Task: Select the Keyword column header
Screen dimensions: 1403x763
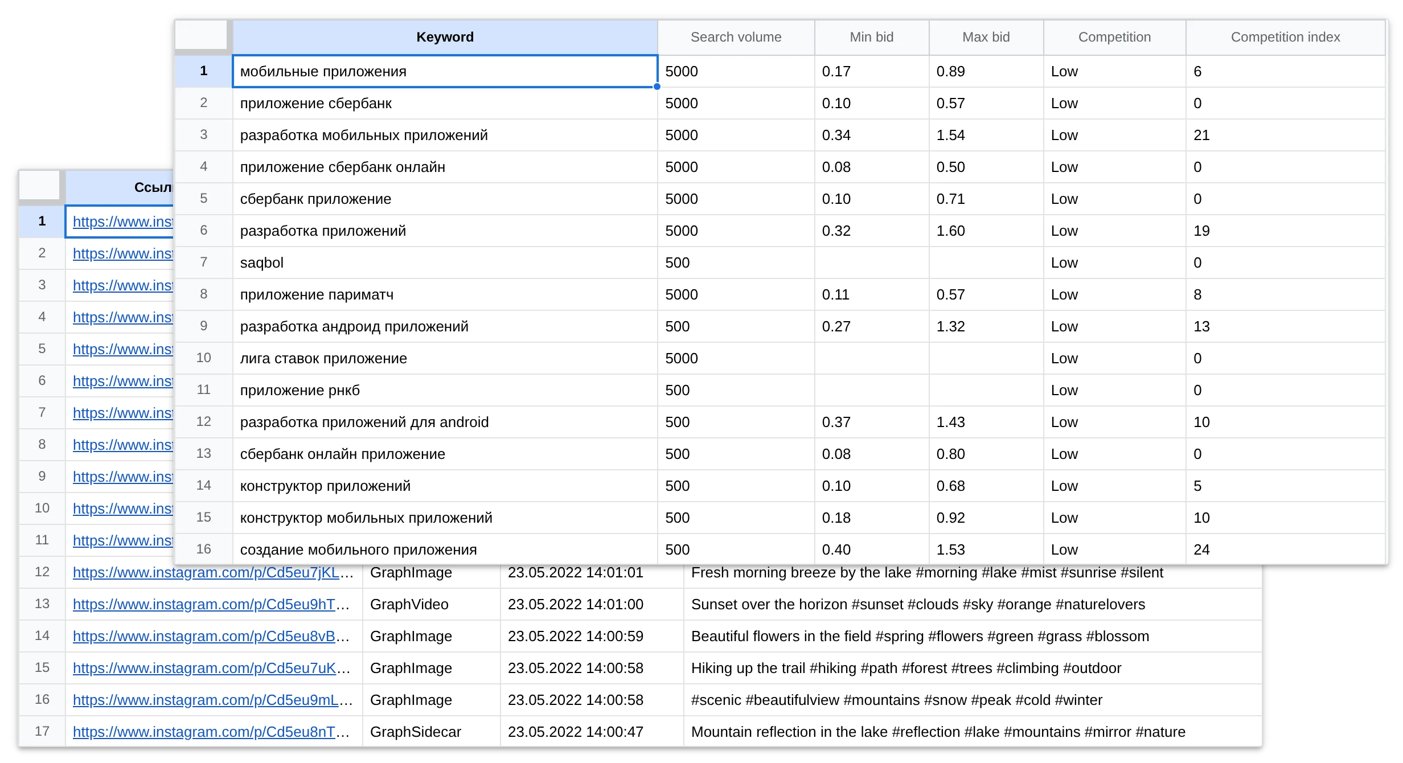Action: [x=445, y=37]
